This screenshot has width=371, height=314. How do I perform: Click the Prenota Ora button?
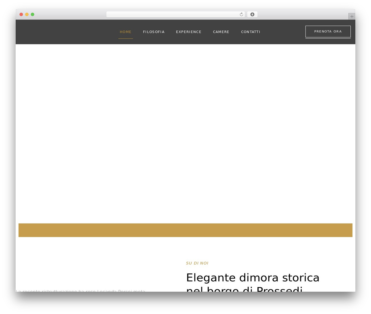pos(328,32)
